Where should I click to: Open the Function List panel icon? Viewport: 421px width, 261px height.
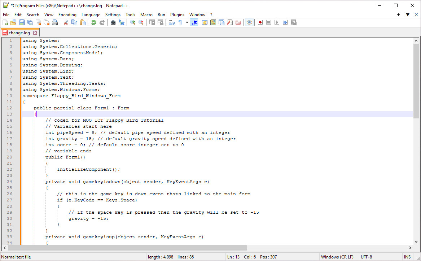(230, 22)
